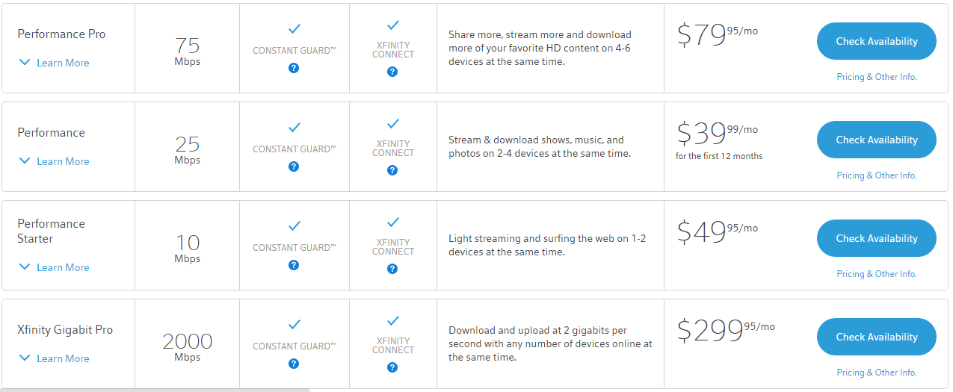Show Xfinity Connect info for Performance Starter
The image size is (953, 392).
[392, 269]
